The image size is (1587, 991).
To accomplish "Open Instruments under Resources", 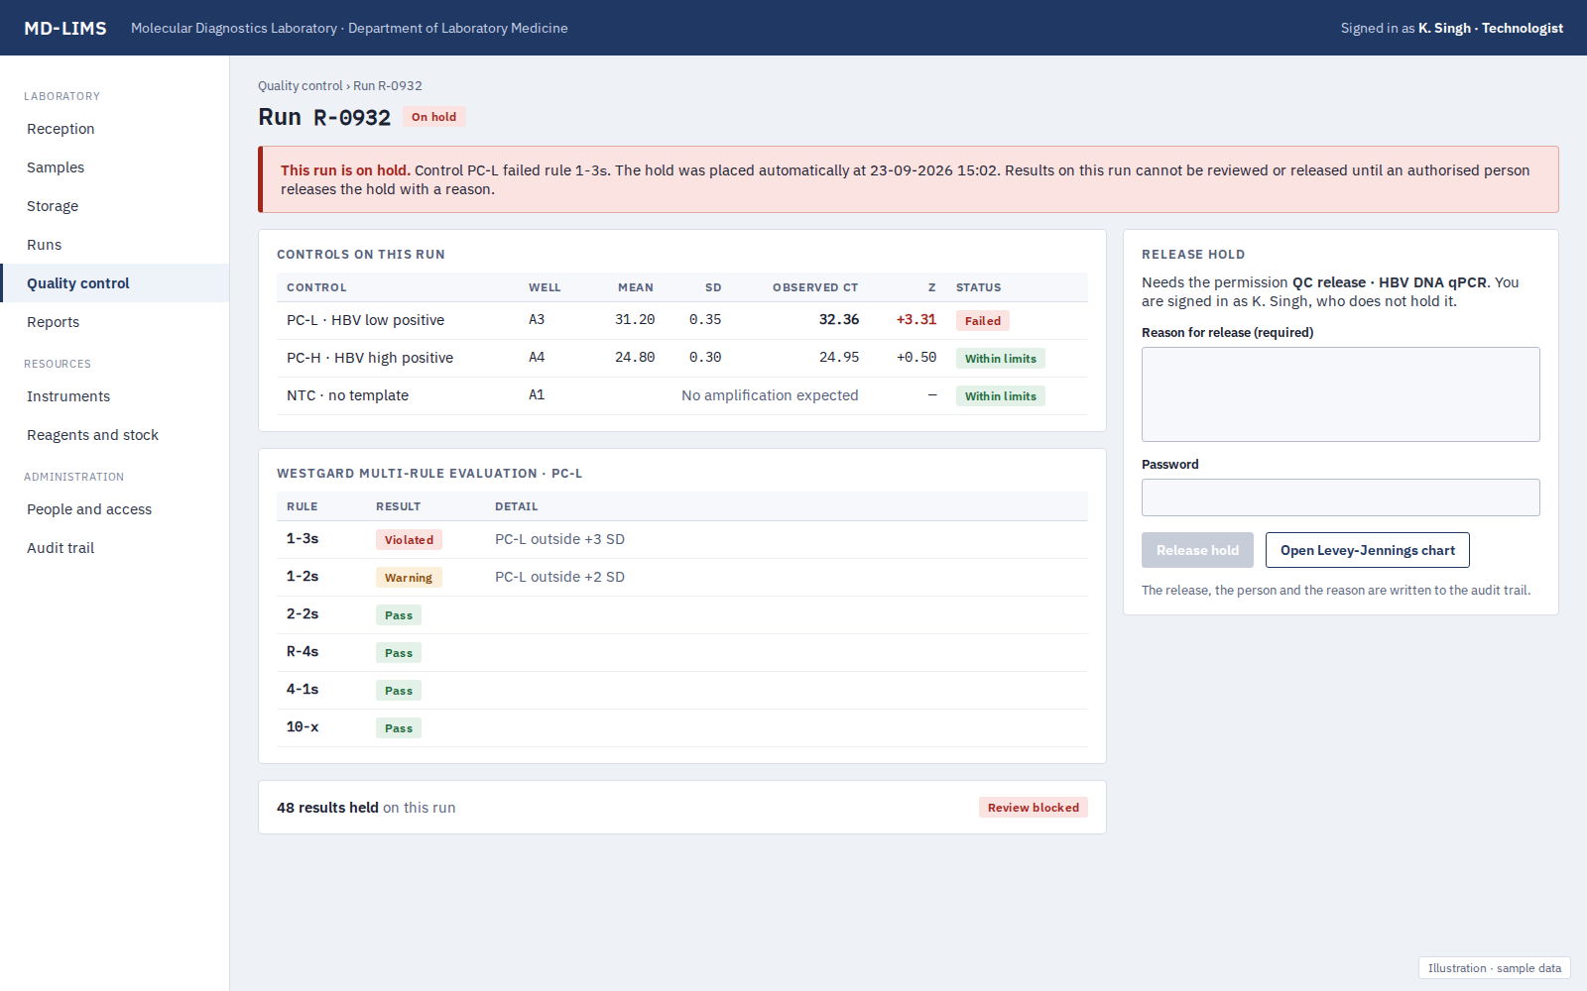I will [x=114, y=396].
